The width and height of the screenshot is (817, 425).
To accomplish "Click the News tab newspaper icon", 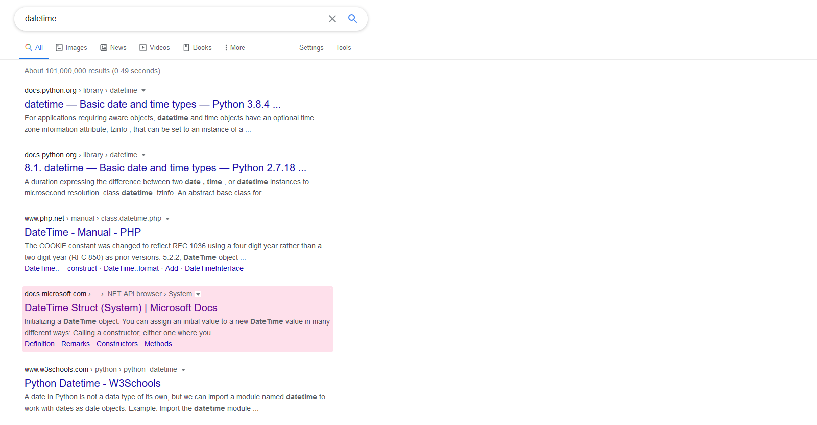I will click(104, 47).
